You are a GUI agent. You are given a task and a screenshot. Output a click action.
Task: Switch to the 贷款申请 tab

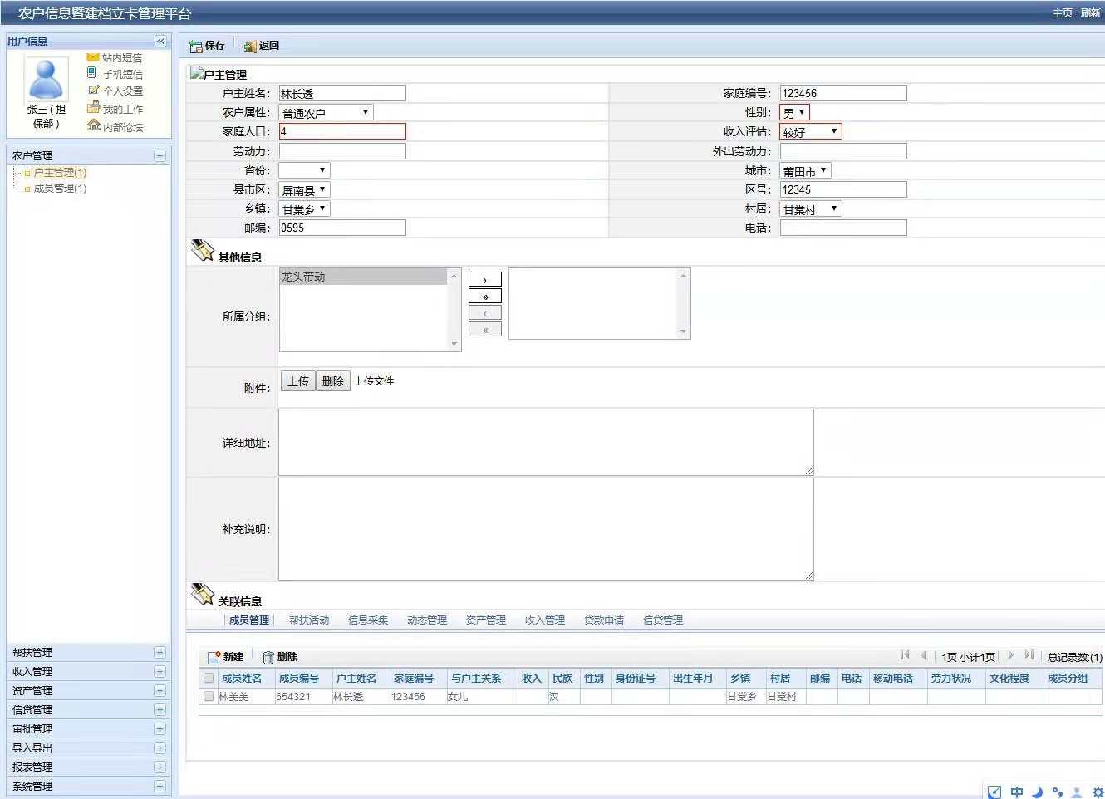pyautogui.click(x=603, y=620)
